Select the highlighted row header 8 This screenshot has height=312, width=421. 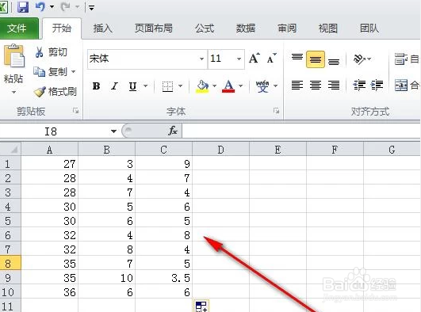pos(10,263)
